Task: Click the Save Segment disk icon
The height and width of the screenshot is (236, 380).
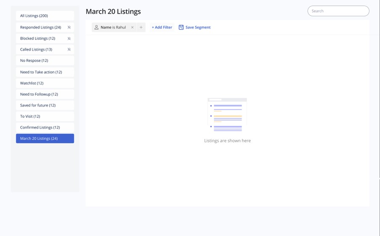Action: (181, 27)
